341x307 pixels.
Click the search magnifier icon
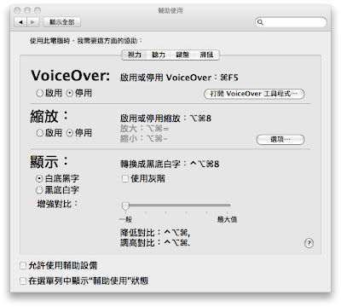260,22
